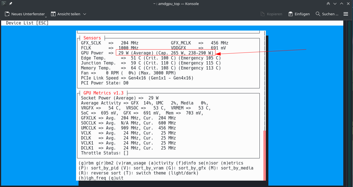353x187 pixels.
Task: Click the FCLK 1000 MHz line
Action: pyautogui.click(x=110, y=48)
